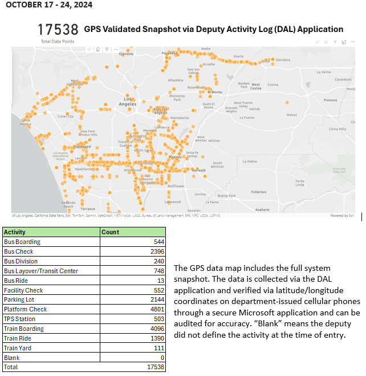Select the Total row in the activity table
Viewport: 366px width, 376px height.
pyautogui.click(x=84, y=367)
